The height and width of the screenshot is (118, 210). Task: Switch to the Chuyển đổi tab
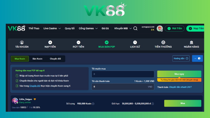(55, 59)
